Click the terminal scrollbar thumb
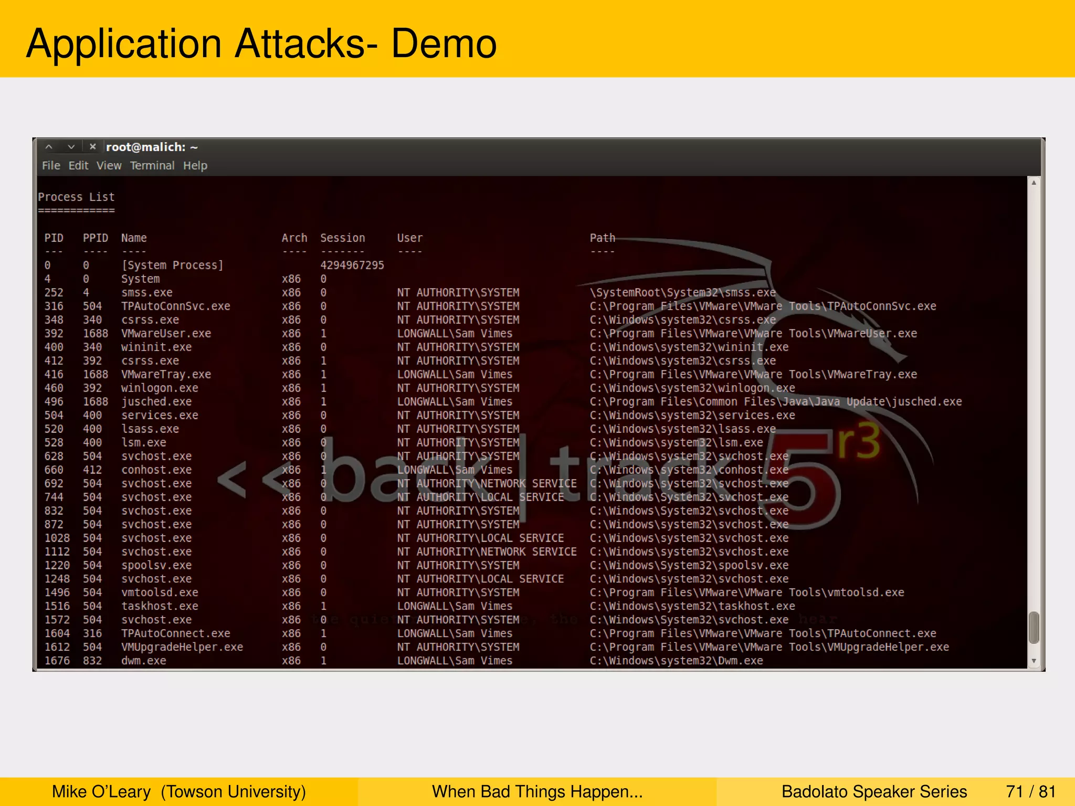This screenshot has width=1075, height=806. pyautogui.click(x=1034, y=627)
